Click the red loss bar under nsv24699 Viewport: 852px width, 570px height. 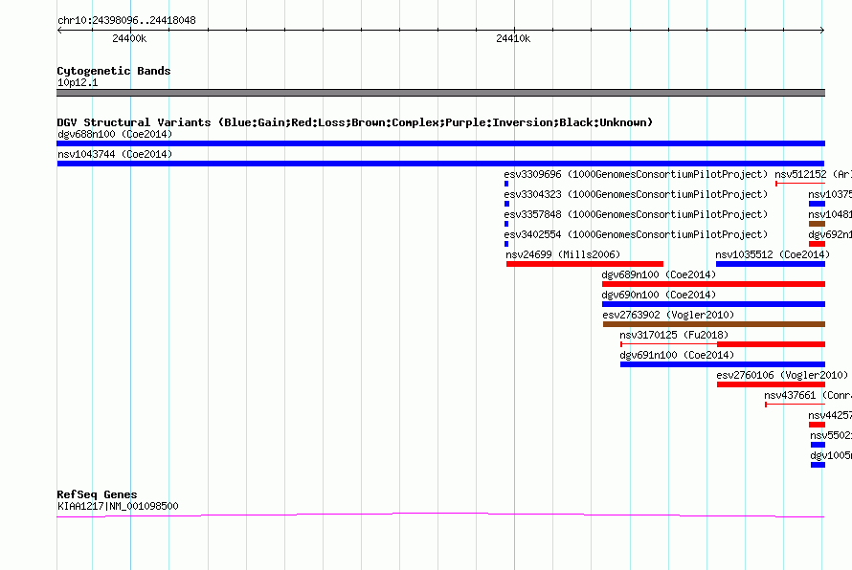[x=585, y=264]
